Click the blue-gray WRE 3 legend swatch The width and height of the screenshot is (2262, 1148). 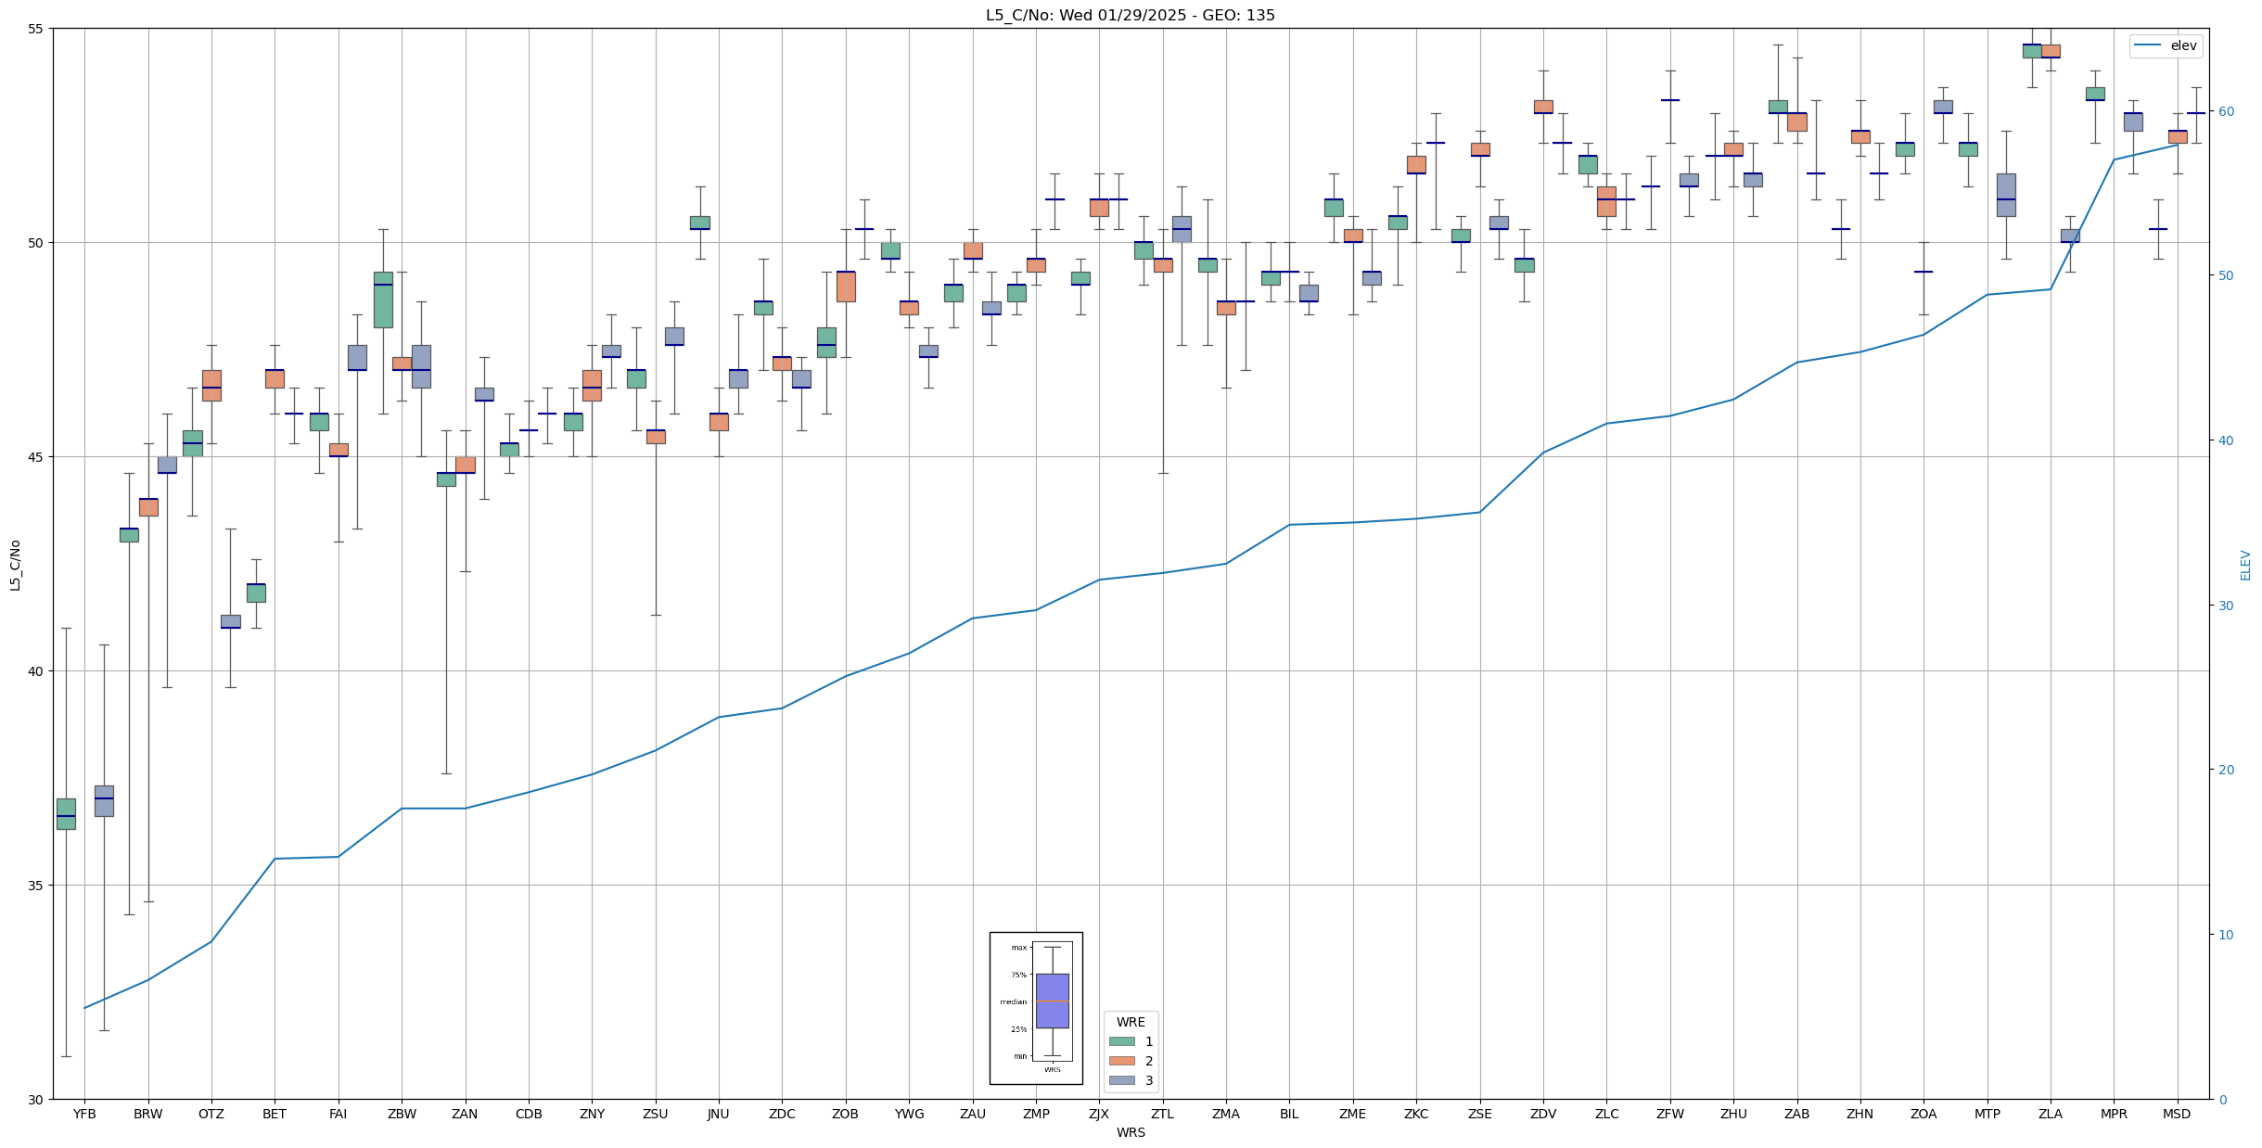(x=1121, y=1080)
